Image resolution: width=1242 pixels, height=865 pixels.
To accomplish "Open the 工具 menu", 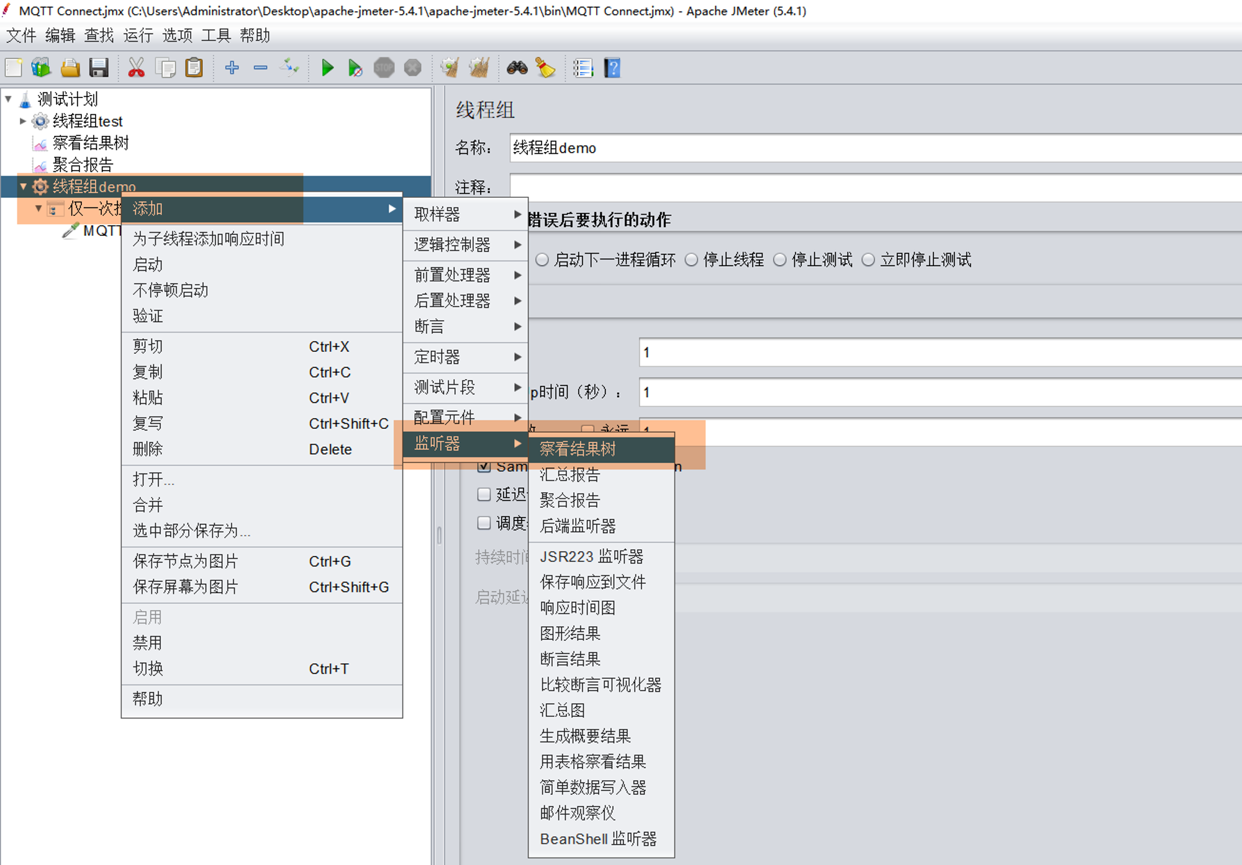I will pyautogui.click(x=216, y=35).
